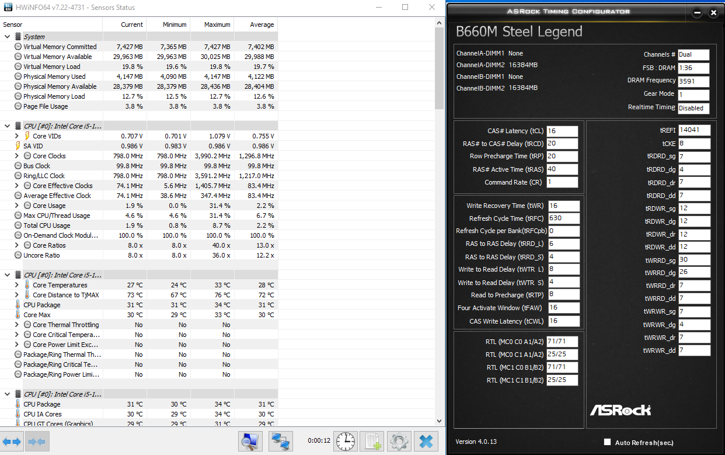This screenshot has height=455, width=725.
Task: Expand the Core Usage row
Action: [17, 206]
